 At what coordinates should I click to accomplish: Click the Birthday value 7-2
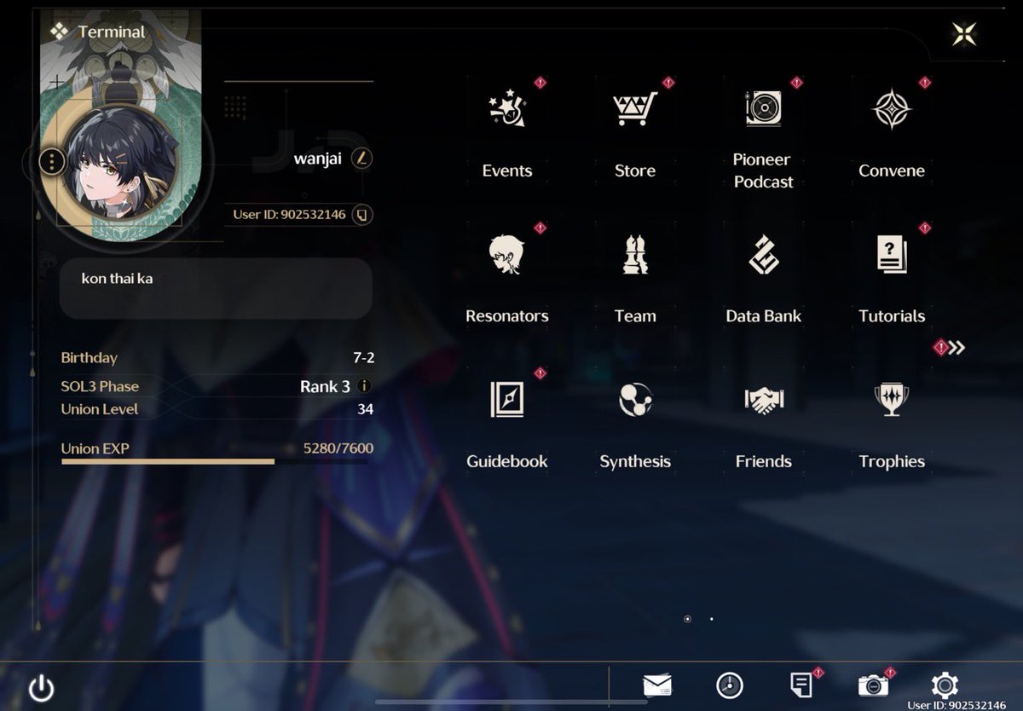click(363, 358)
